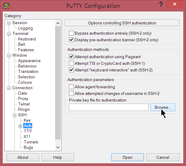
Task: Open the Bugs category
Action: click(x=28, y=148)
